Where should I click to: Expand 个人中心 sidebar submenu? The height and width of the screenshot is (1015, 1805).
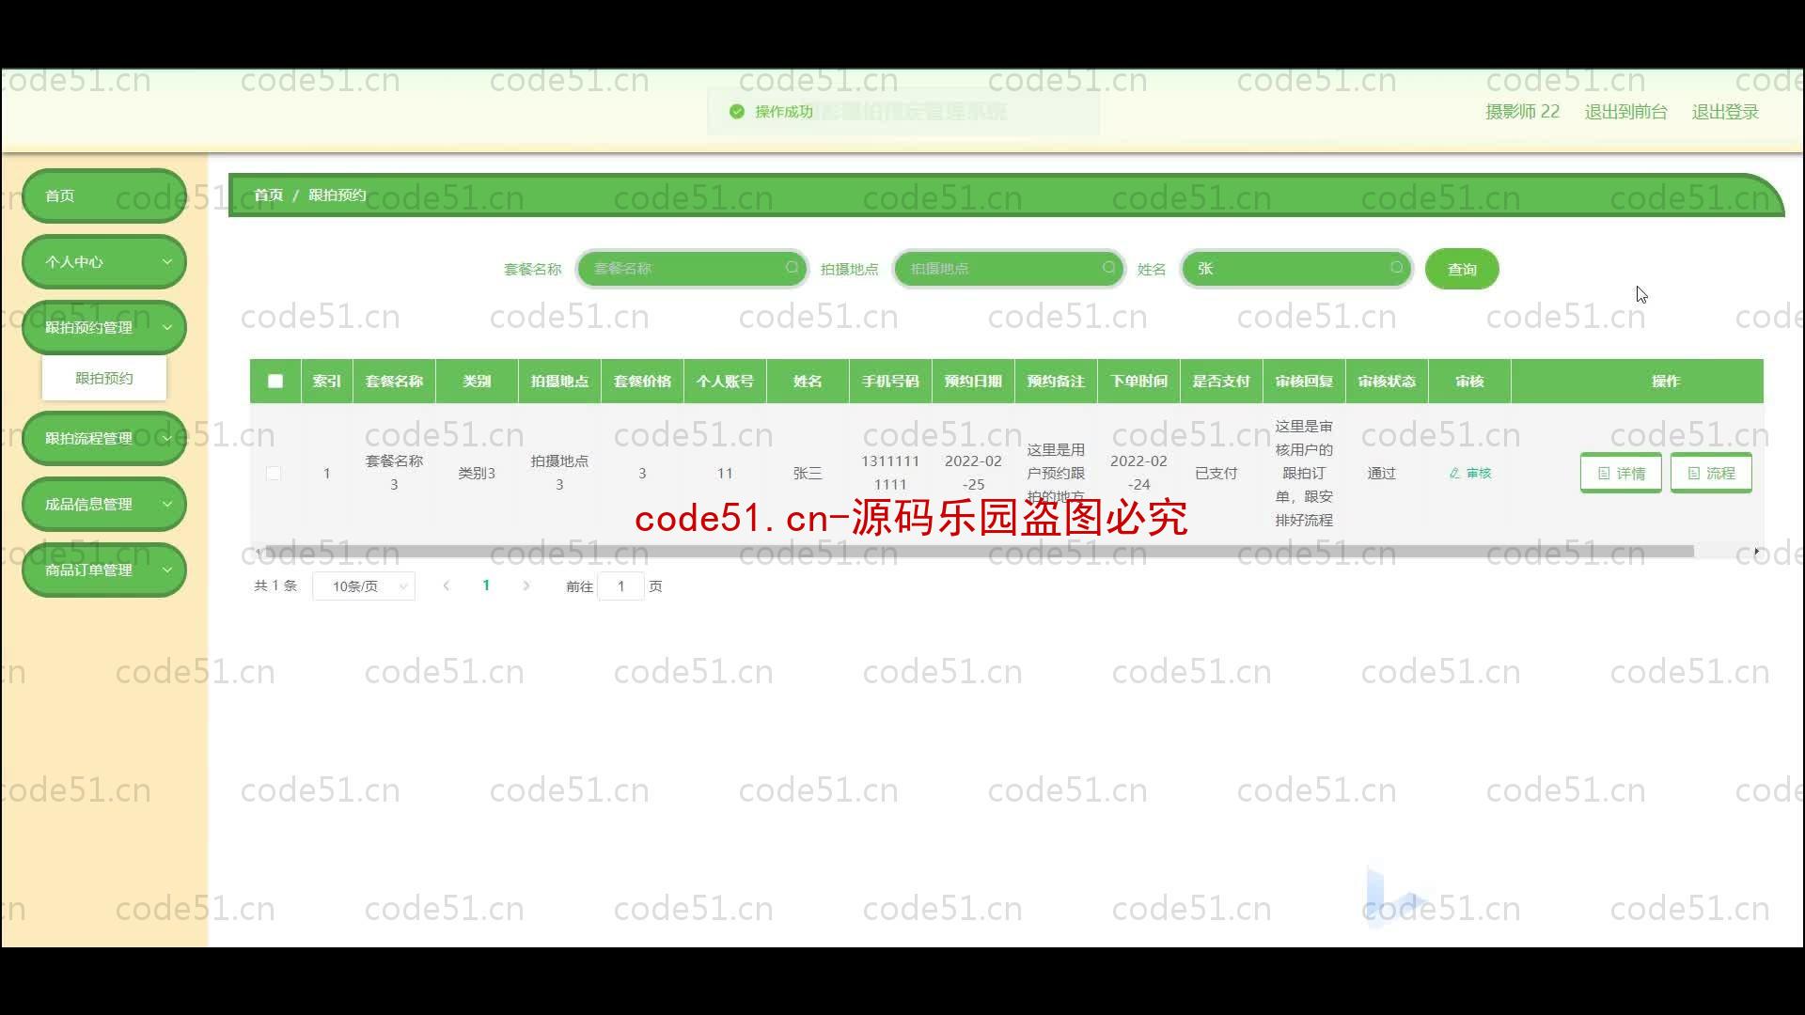pyautogui.click(x=104, y=260)
